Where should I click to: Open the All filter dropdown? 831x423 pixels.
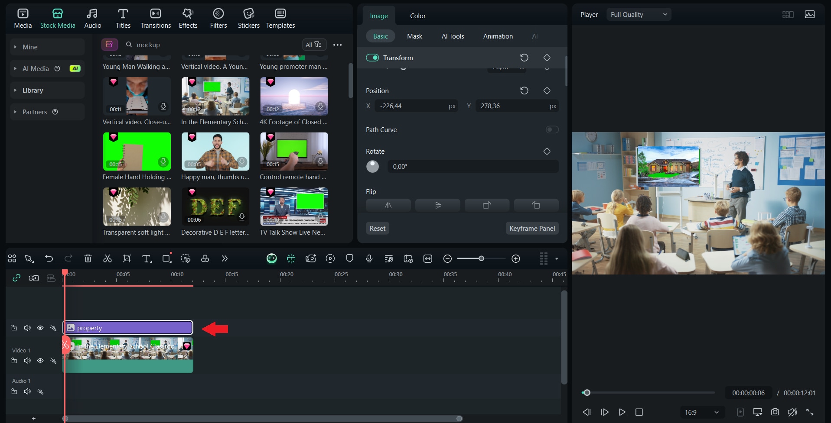pyautogui.click(x=314, y=45)
